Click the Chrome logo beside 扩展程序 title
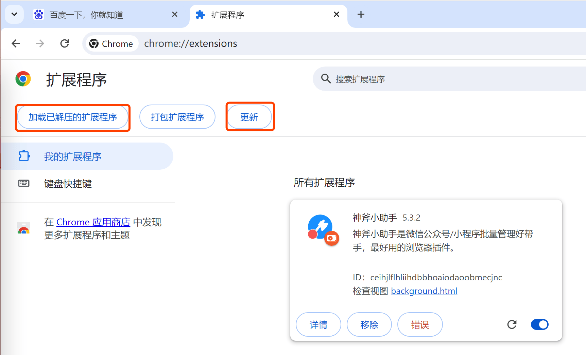This screenshot has width=586, height=355. 23,79
